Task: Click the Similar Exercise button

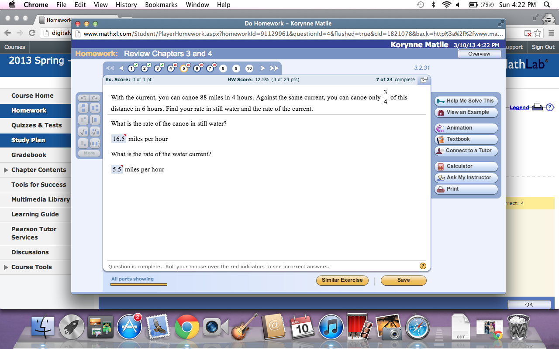Action: point(342,280)
